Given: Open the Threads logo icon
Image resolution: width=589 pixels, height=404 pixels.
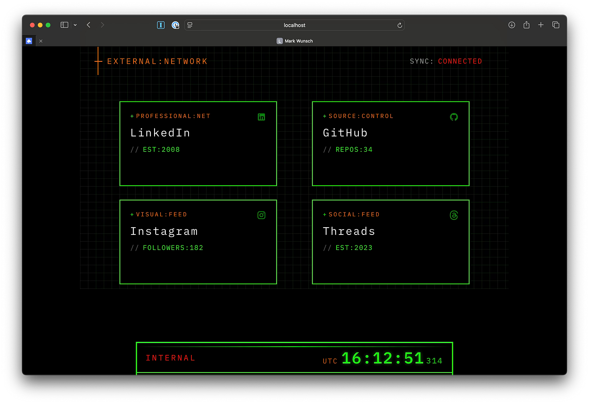Looking at the screenshot, I should click(454, 215).
